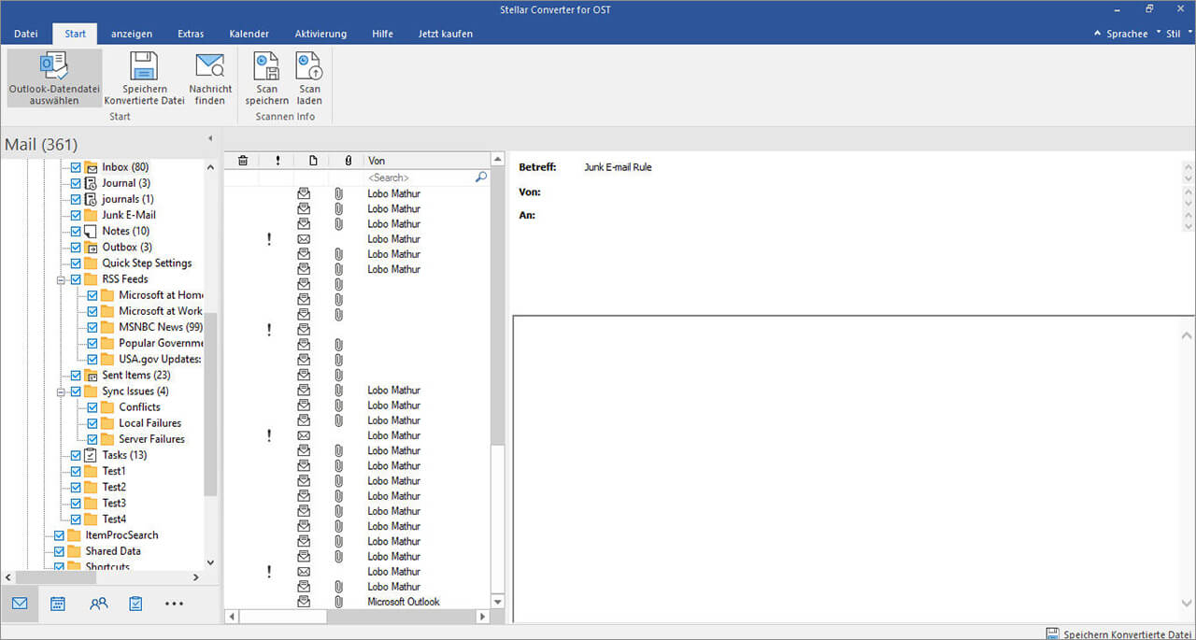Image resolution: width=1196 pixels, height=640 pixels.
Task: Toggle Local Failures checkbox
Action: (x=93, y=422)
